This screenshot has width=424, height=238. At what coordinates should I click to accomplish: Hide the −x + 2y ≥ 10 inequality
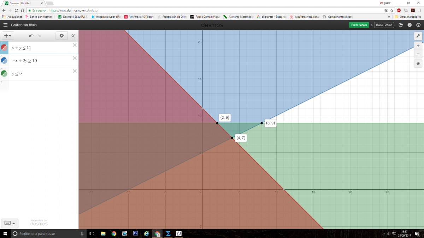(x=4, y=61)
